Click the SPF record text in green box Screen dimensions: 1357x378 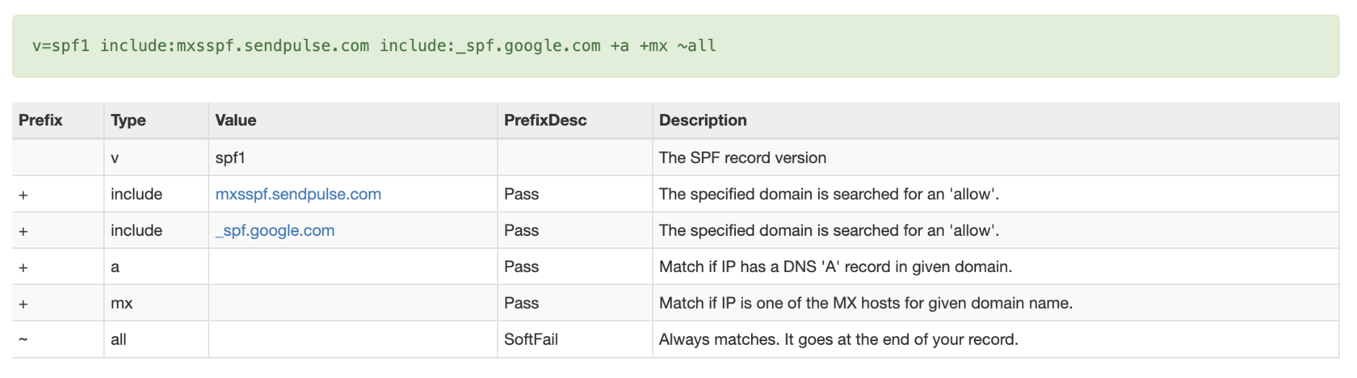pyautogui.click(x=374, y=46)
